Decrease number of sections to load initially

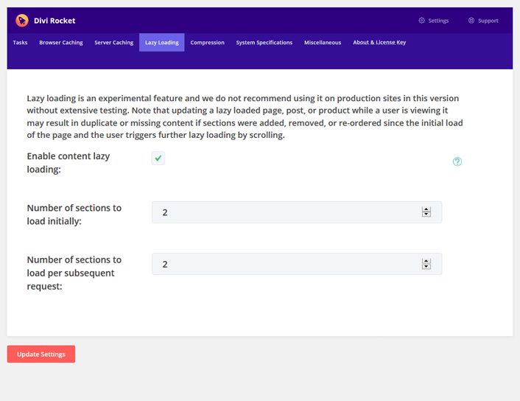(426, 214)
